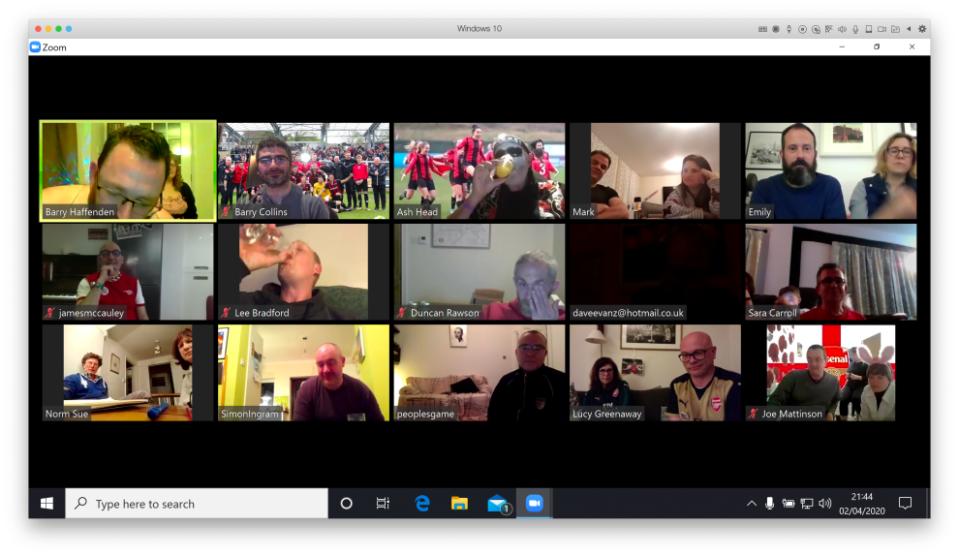Click the Type here to search box
The height and width of the screenshot is (556, 959).
tap(197, 504)
